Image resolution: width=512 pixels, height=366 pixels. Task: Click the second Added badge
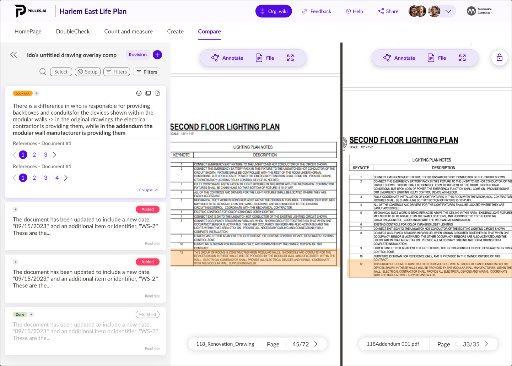coord(147,262)
